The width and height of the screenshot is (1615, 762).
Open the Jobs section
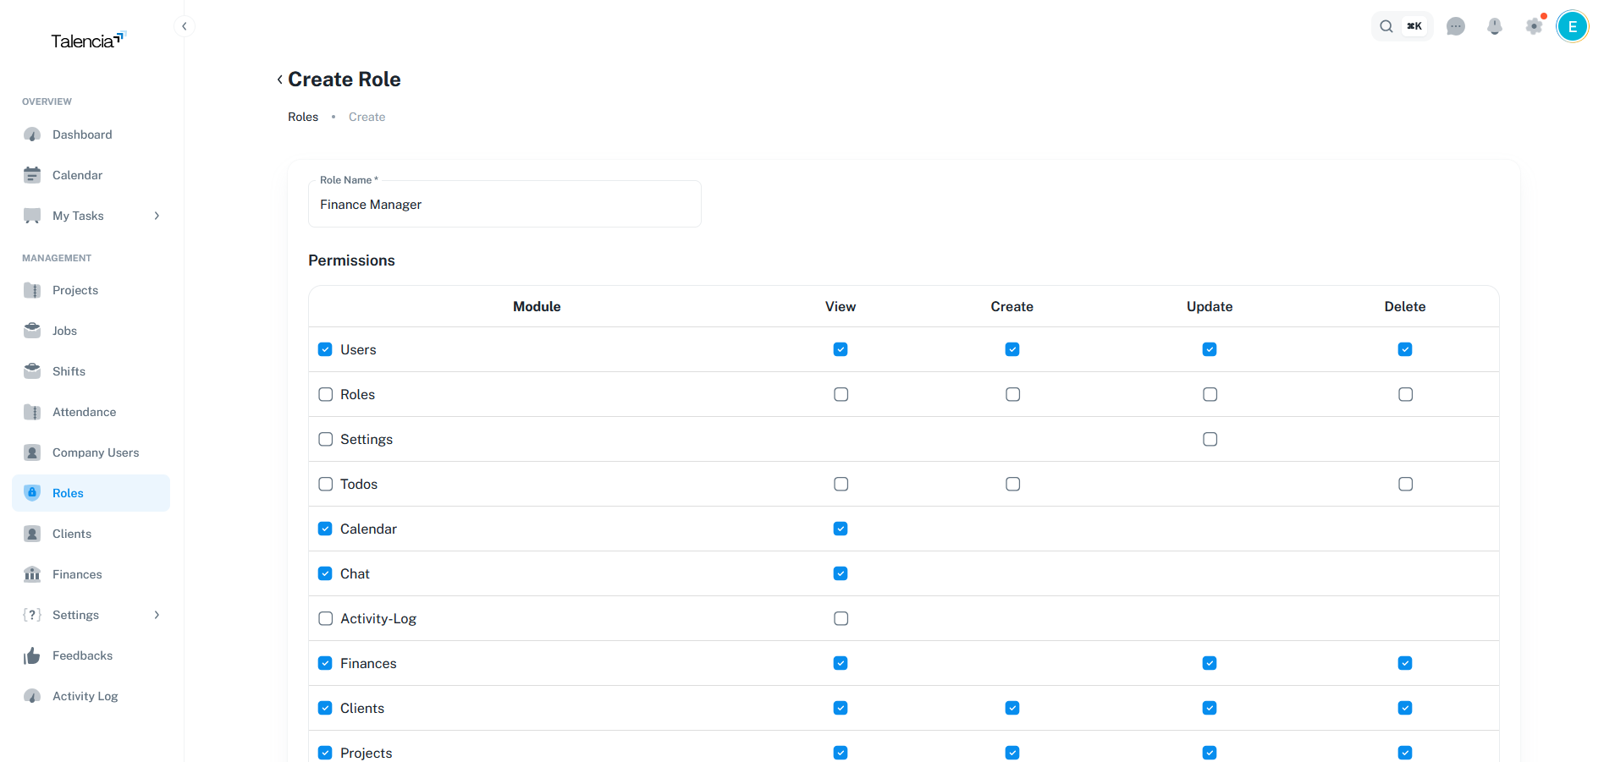(65, 331)
